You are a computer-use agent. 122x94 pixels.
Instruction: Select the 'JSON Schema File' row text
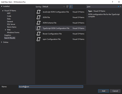(x=50, y=23)
